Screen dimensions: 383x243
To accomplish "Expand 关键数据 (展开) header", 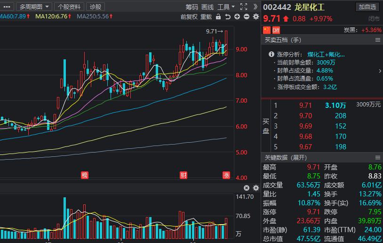I will coord(286,158).
